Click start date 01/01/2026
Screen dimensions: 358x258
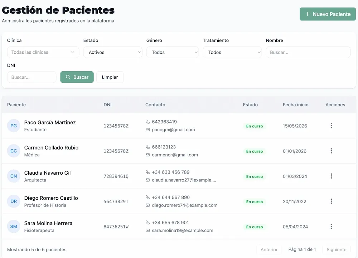[295, 151]
